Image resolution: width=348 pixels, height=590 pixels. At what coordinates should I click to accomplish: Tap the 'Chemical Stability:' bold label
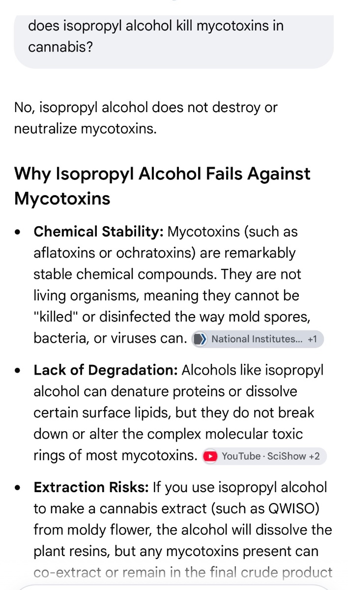(99, 232)
